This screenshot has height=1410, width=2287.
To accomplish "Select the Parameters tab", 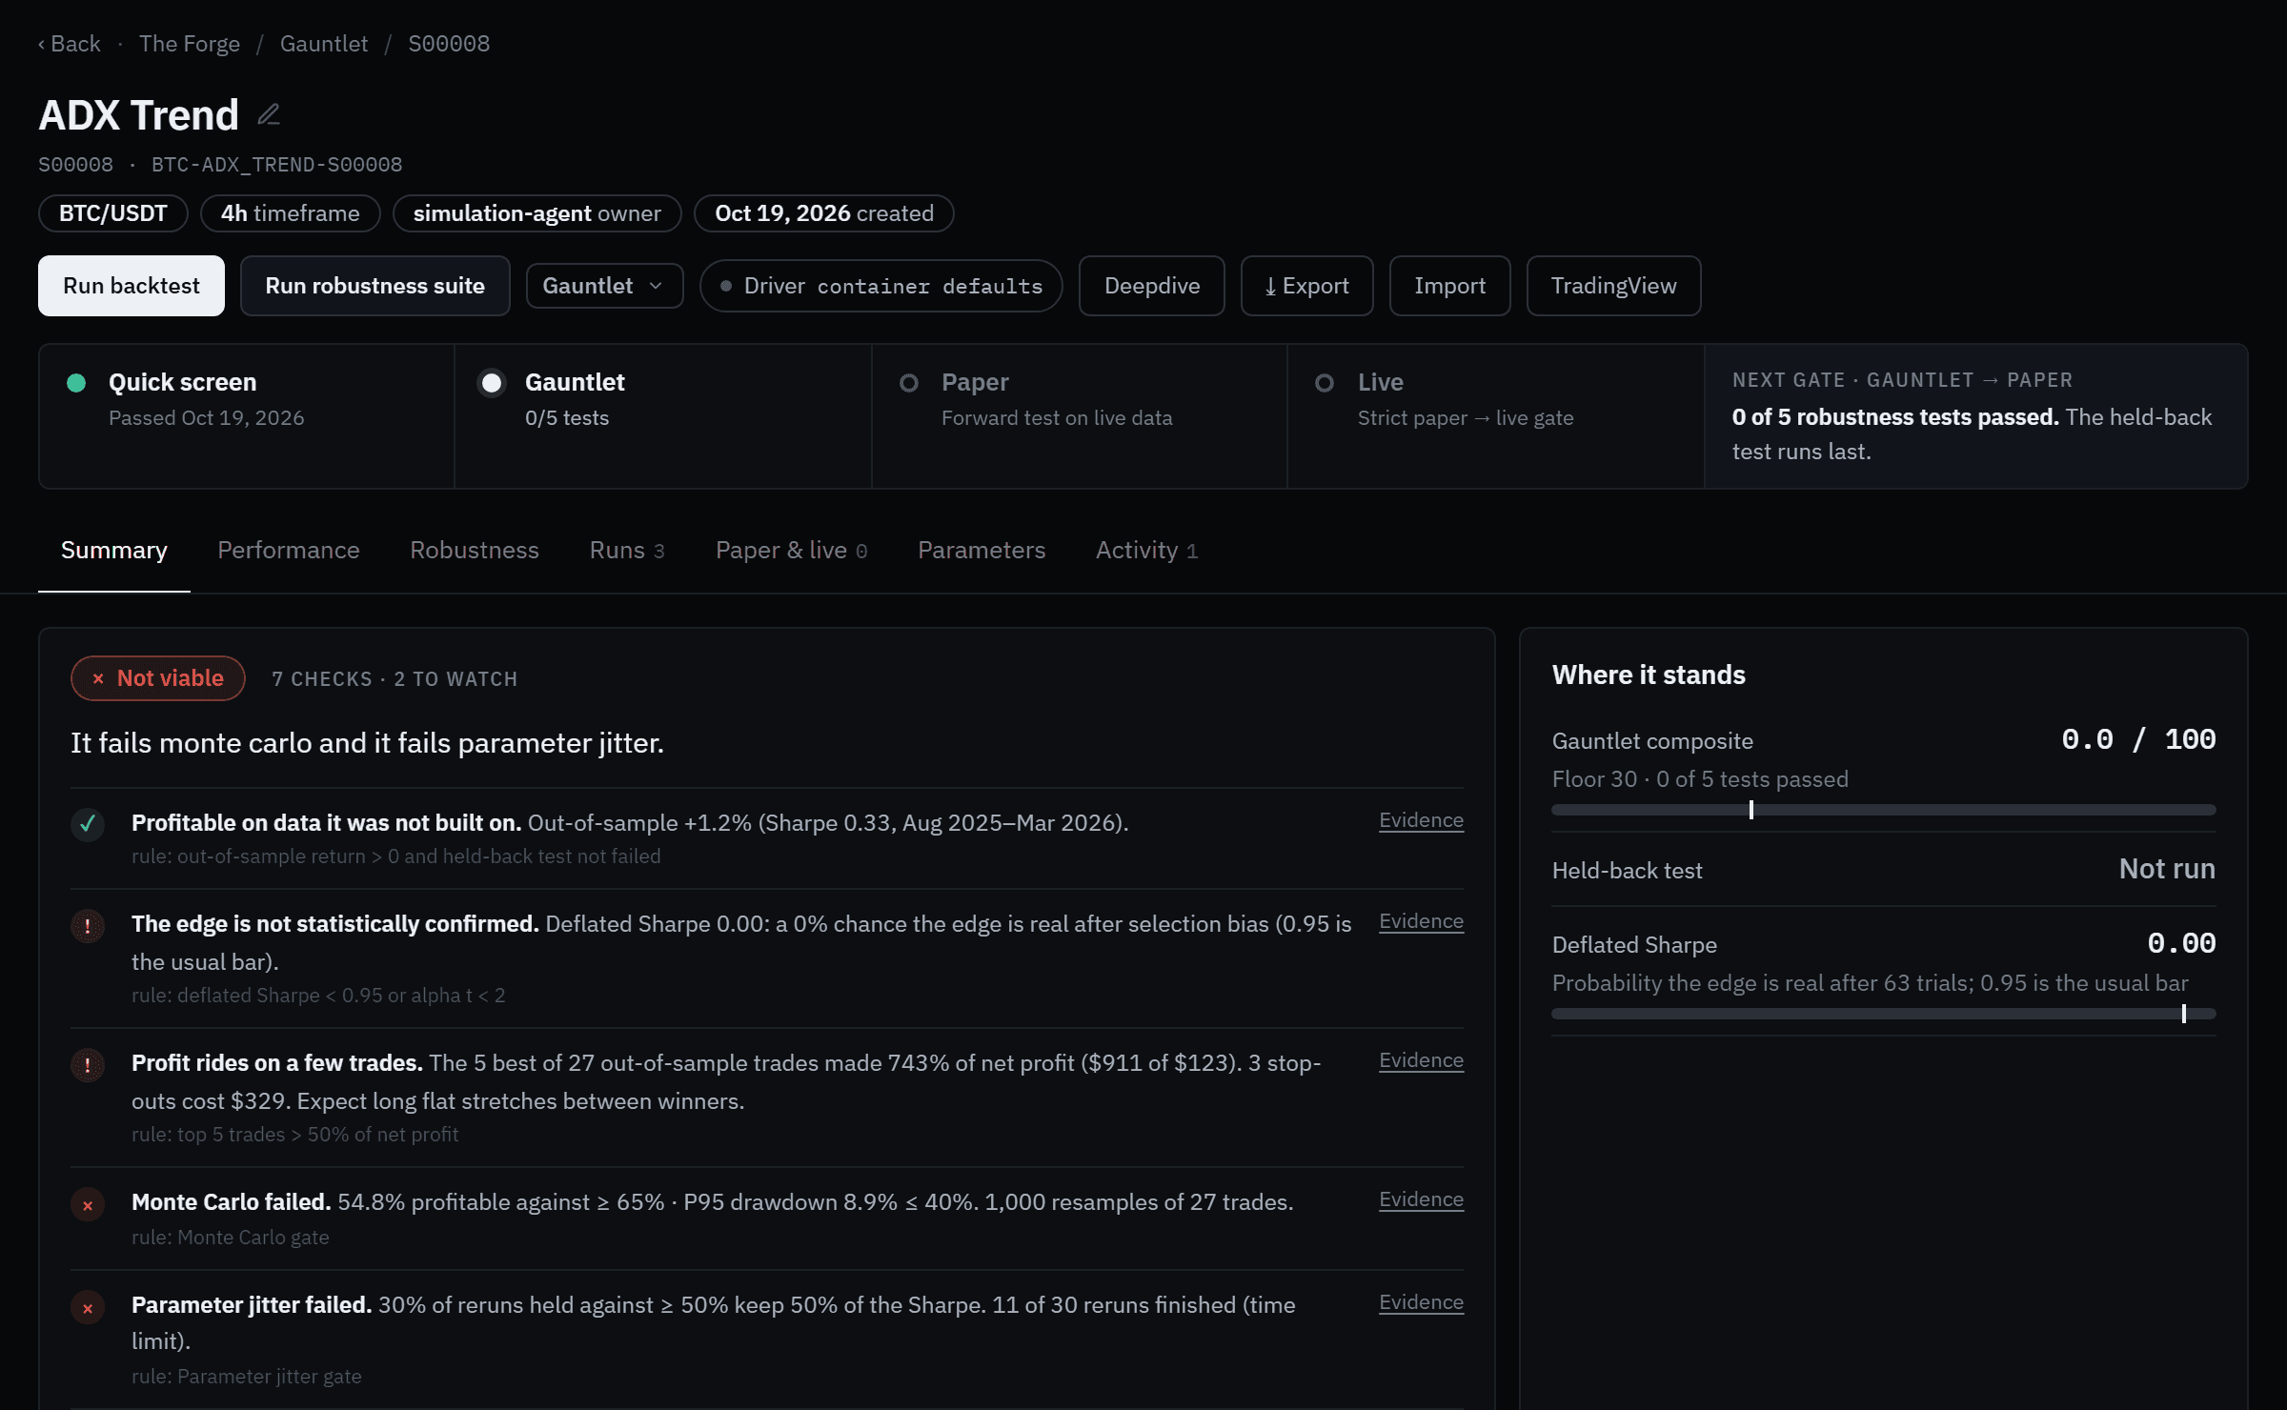I will pos(982,551).
